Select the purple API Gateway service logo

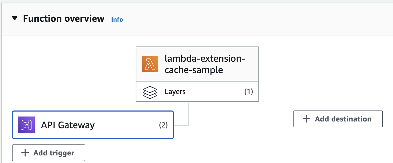point(26,125)
